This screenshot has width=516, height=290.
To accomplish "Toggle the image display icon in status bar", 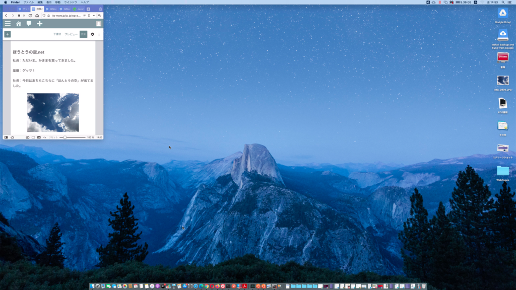I will pos(39,137).
